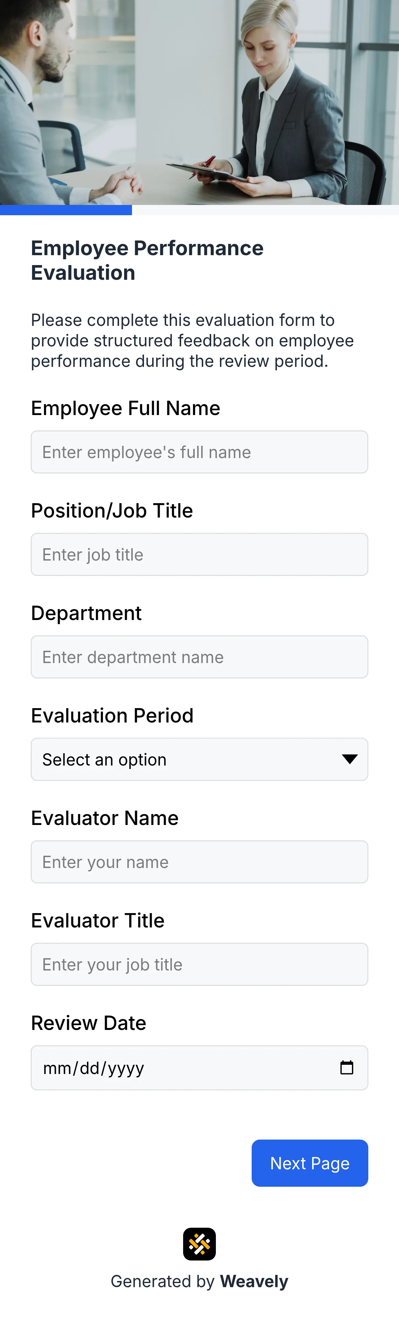Click the Employee Performance Evaluation heading
Viewport: 399px width, 1322px height.
[x=148, y=259]
